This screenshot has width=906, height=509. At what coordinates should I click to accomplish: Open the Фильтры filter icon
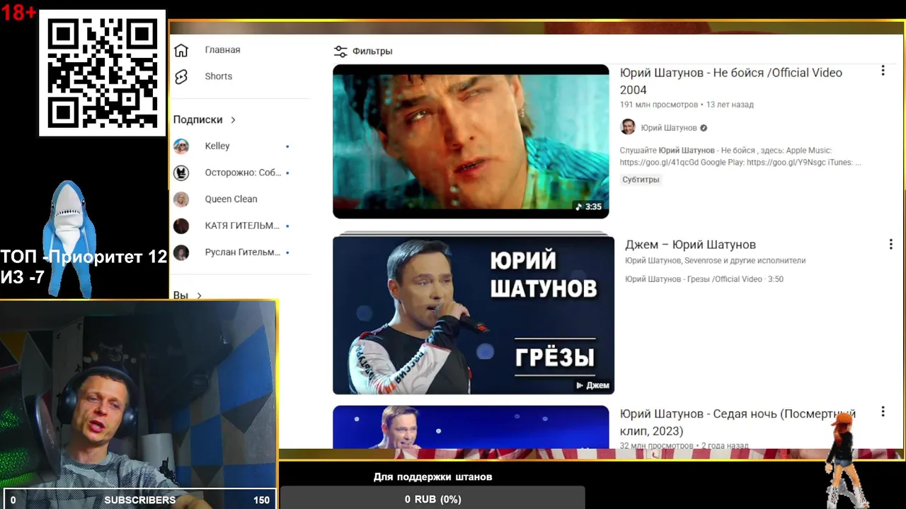340,51
